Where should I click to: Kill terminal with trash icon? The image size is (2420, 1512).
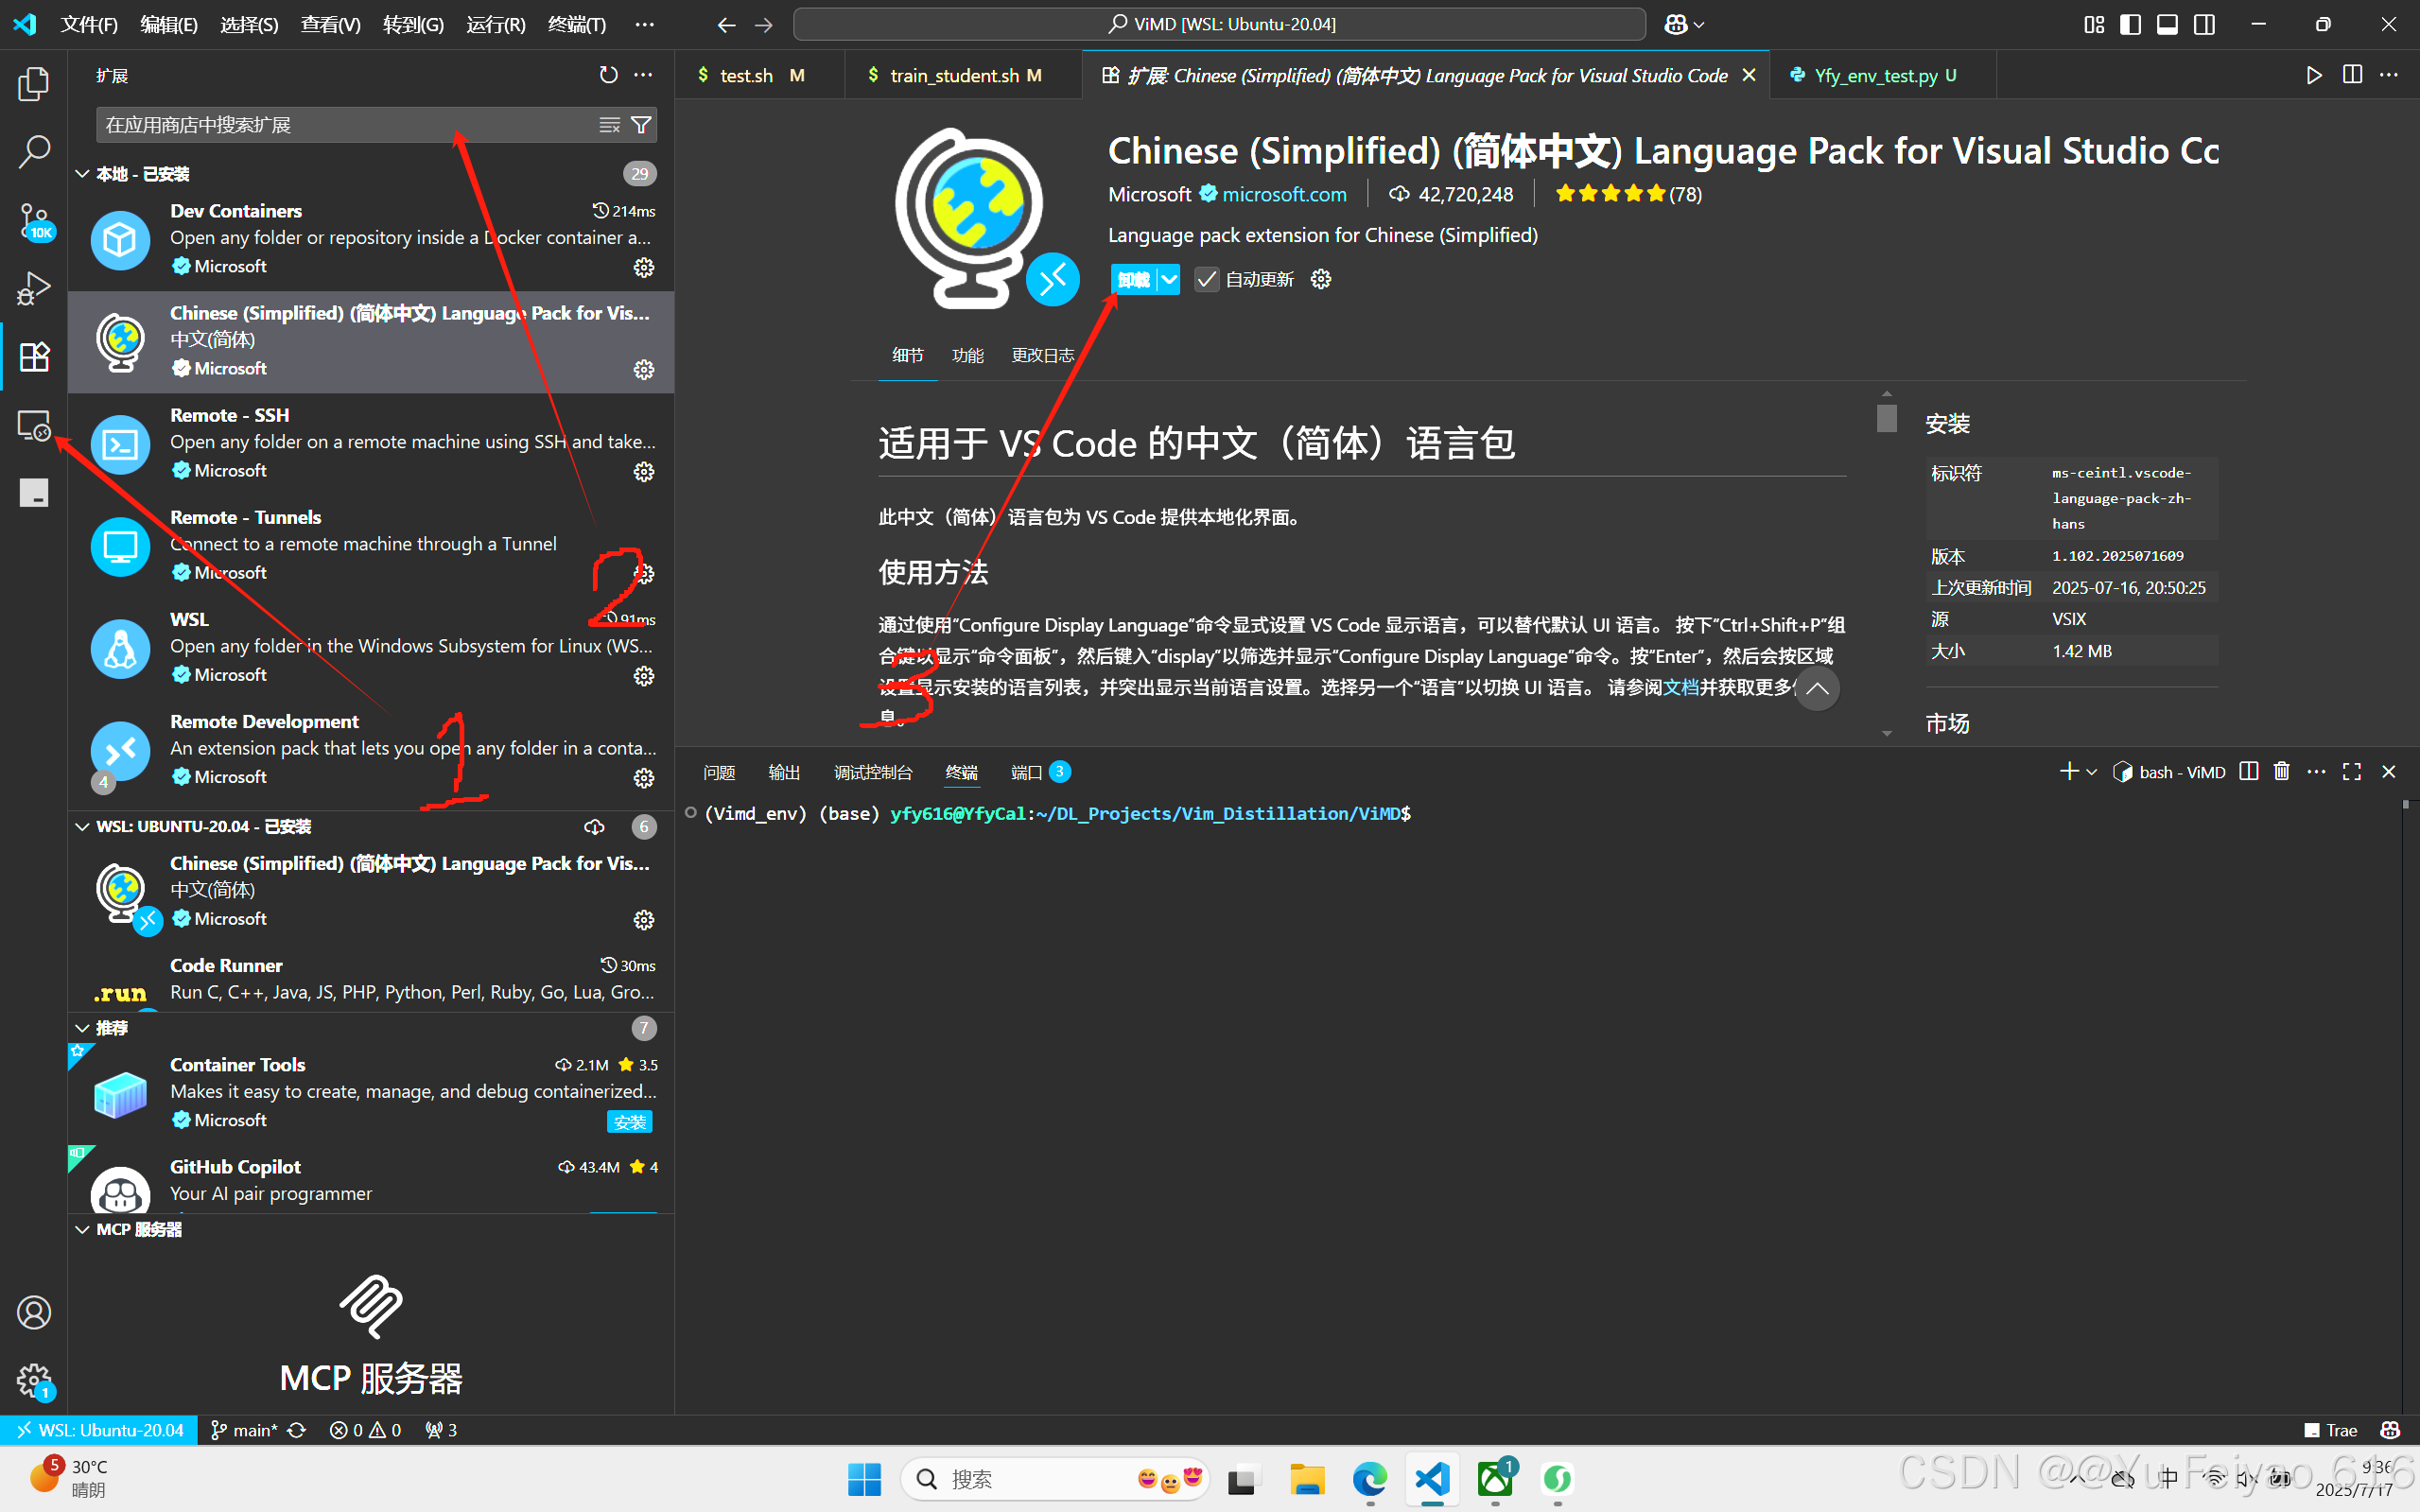coord(2281,771)
